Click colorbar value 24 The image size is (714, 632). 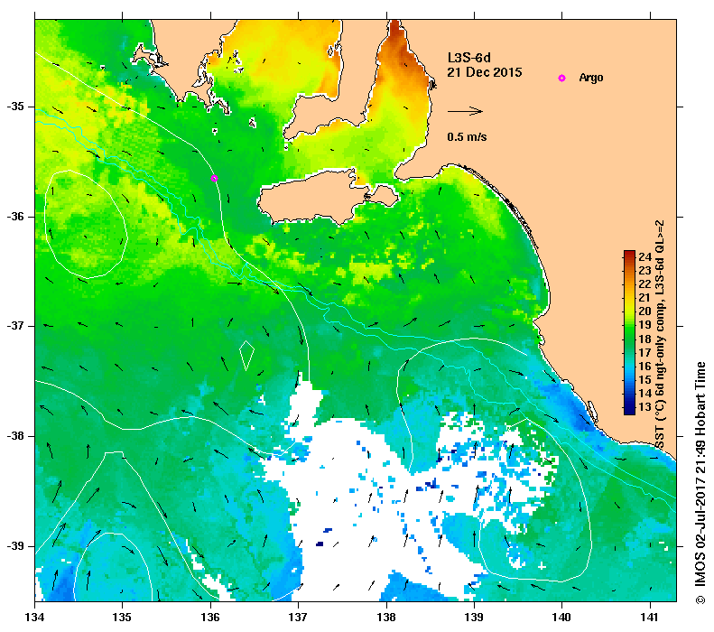click(644, 256)
